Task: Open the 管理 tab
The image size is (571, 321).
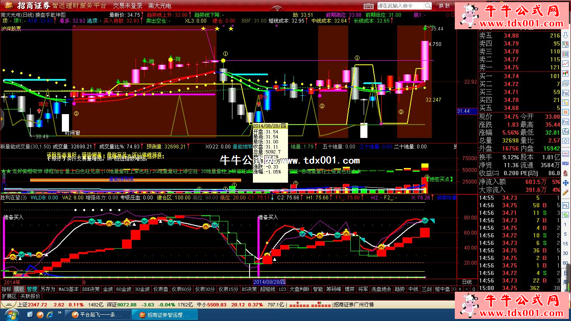Action: click(x=32, y=289)
